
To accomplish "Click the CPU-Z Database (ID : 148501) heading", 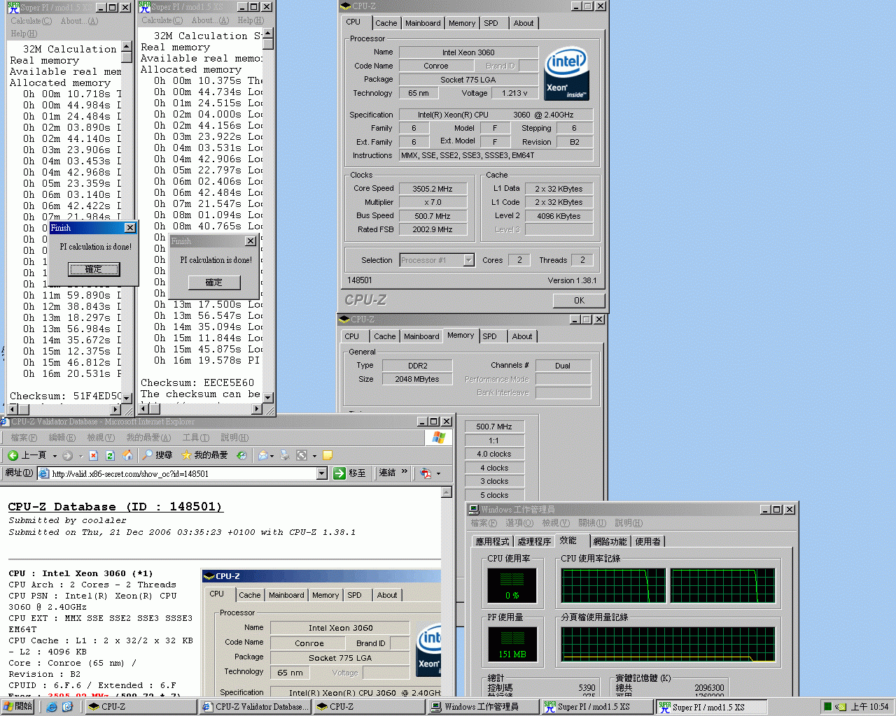I will point(115,507).
